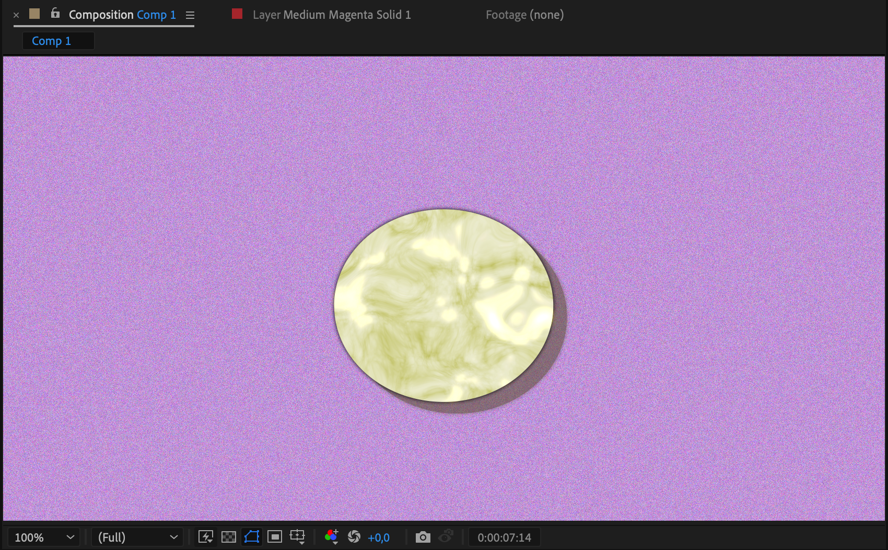Click the tan label color swatch beside Composition
888x550 pixels.
[34, 14]
